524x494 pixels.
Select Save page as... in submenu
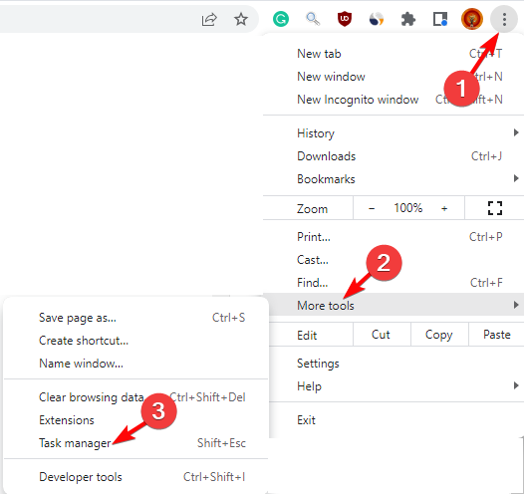point(136,318)
